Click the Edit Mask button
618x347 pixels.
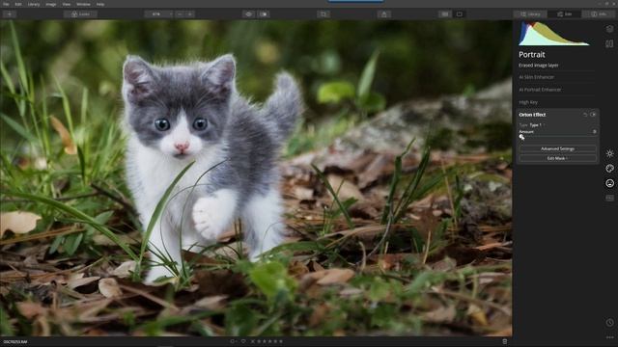click(557, 158)
